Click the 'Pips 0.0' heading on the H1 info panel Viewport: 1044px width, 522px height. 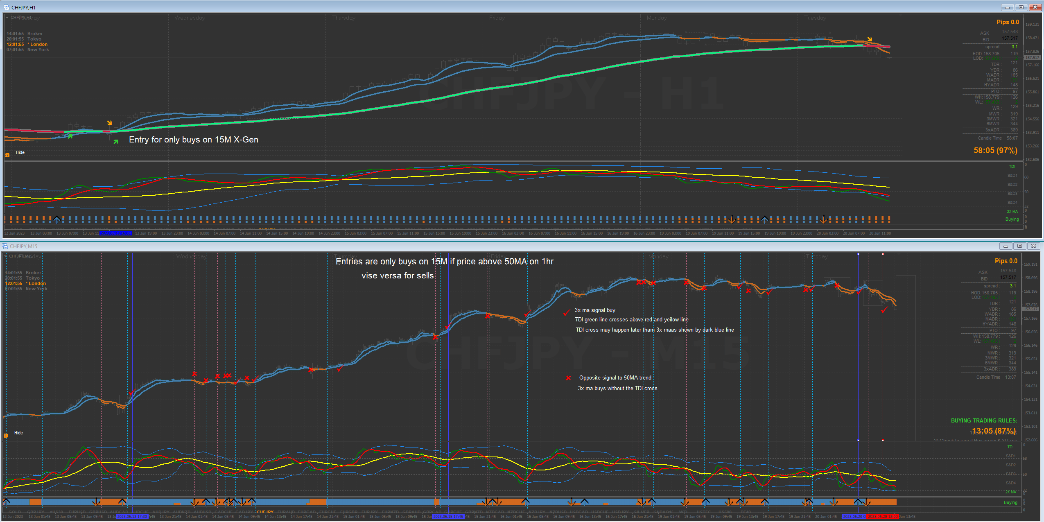pos(1007,22)
